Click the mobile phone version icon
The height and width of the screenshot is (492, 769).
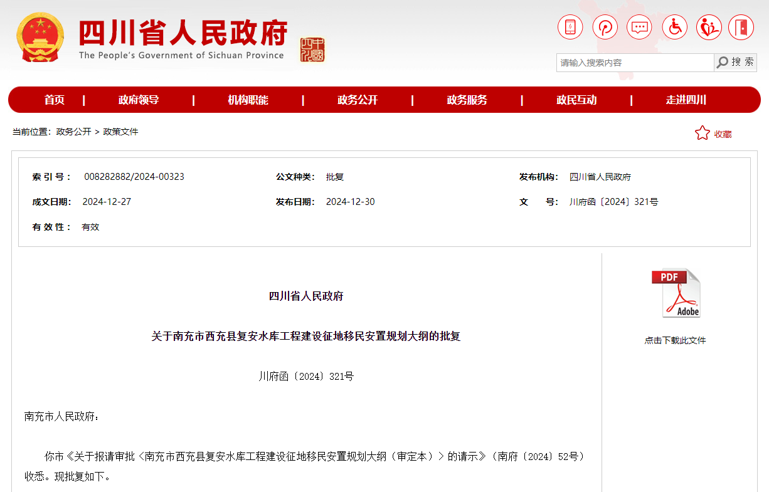point(570,27)
